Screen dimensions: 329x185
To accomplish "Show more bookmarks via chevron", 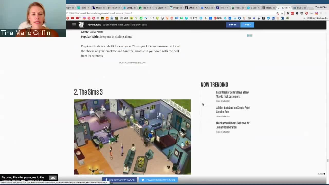I will coord(304,18).
